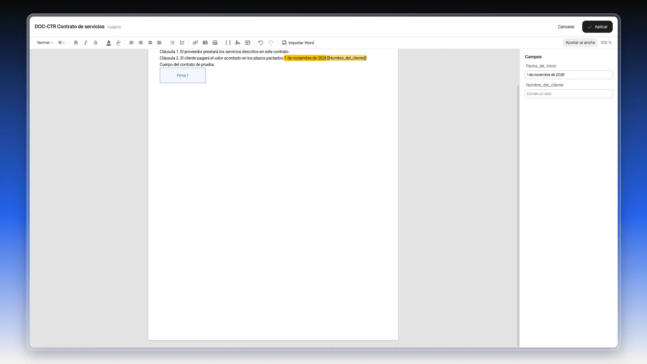
Task: Click the Campos panel heading
Action: (x=533, y=57)
